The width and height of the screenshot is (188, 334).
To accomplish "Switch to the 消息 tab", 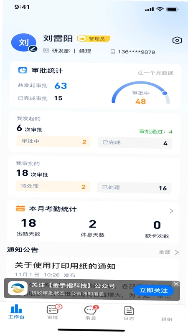I will coord(91,313).
